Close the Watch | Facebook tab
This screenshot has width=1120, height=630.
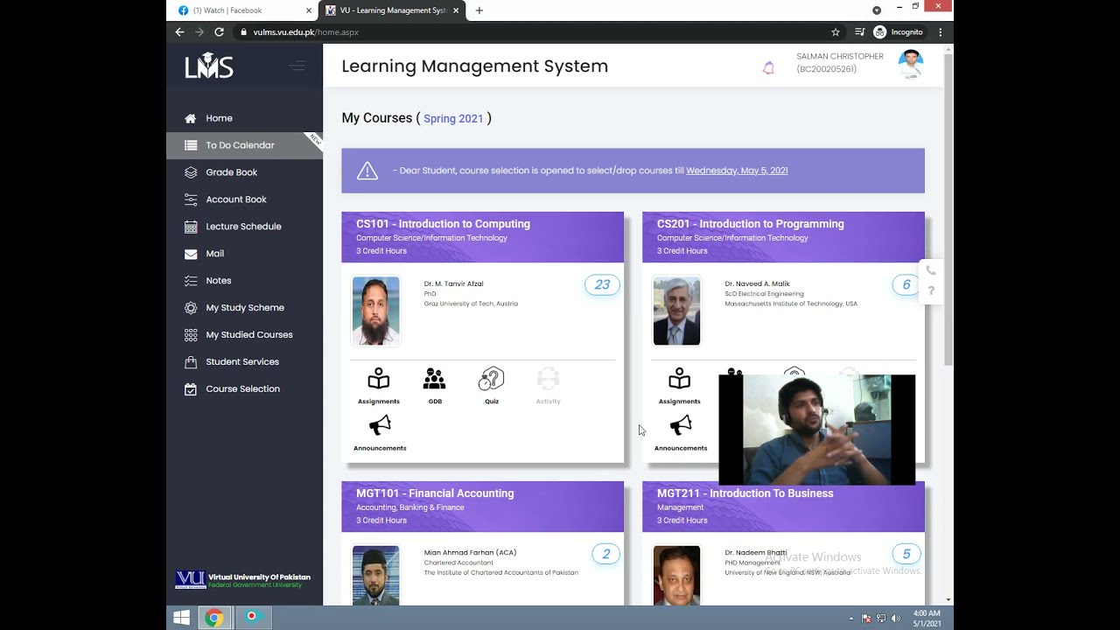pos(308,10)
